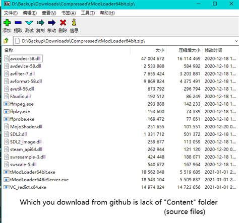Click the up-folder icon beside the address bar

coord(6,41)
